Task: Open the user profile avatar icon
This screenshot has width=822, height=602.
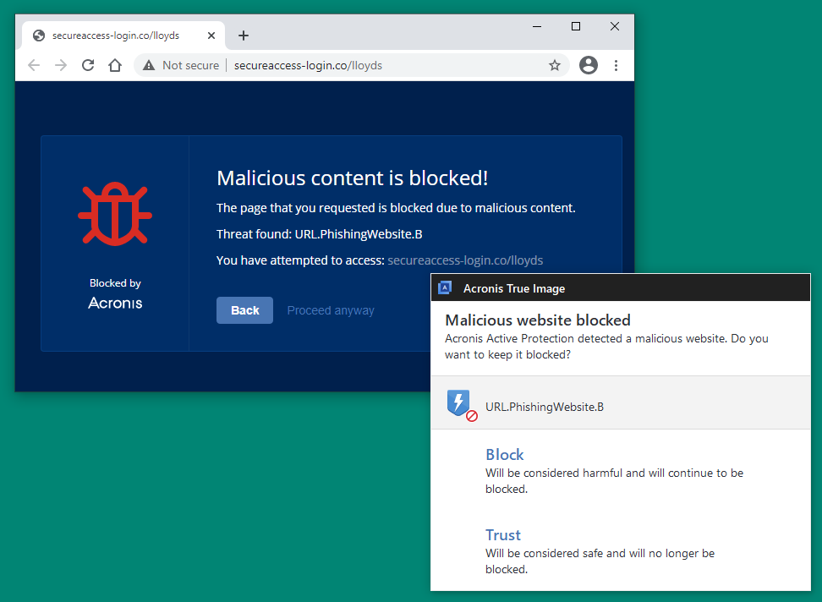Action: click(589, 65)
